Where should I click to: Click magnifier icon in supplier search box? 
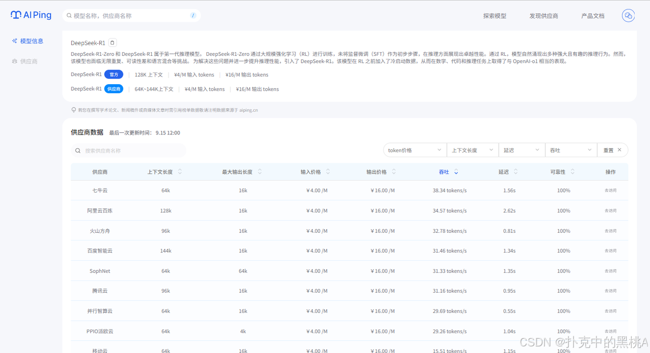coord(78,151)
